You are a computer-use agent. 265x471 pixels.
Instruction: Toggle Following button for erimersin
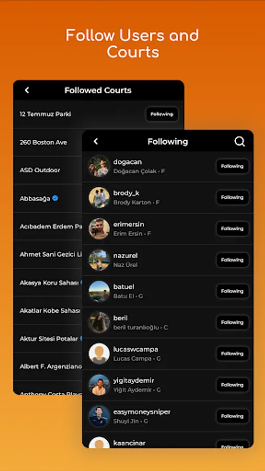pyautogui.click(x=232, y=229)
